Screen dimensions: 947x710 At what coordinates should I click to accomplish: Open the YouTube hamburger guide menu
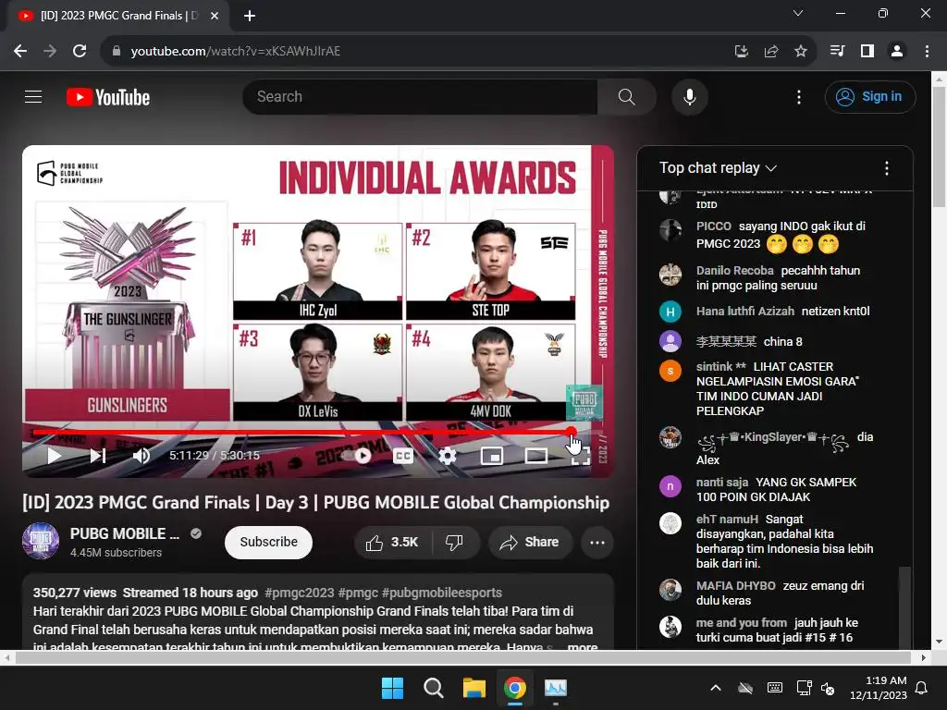pyautogui.click(x=33, y=96)
